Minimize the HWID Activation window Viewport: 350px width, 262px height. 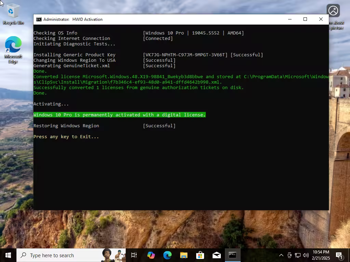(290, 19)
